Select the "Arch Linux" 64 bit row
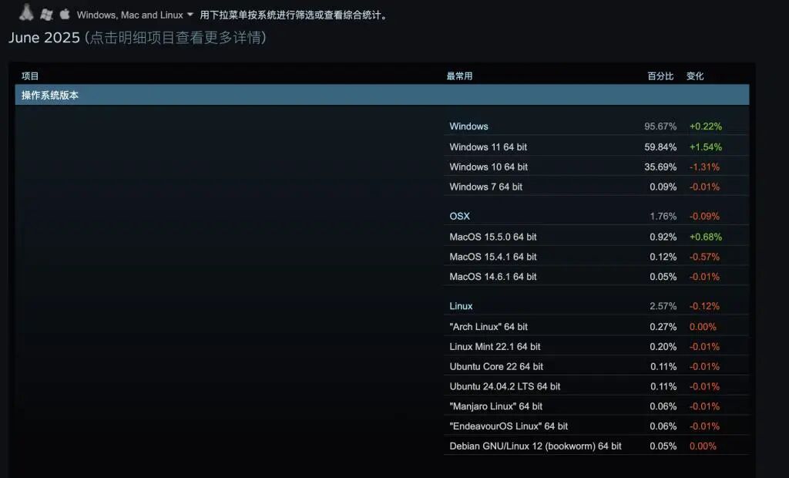Screen dimensions: 789x478 coord(596,326)
